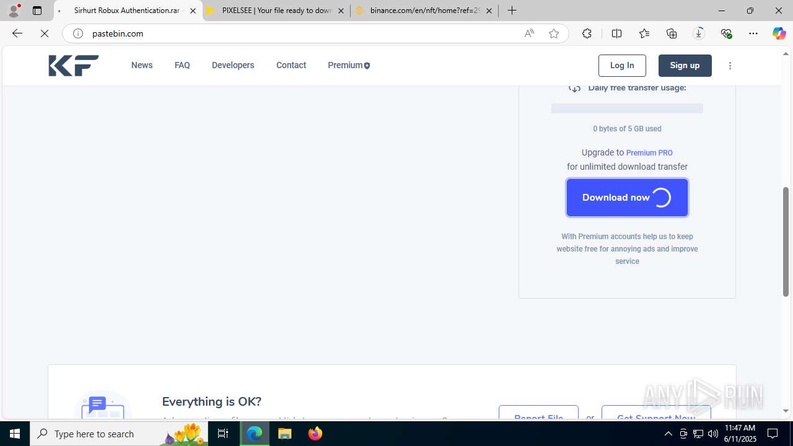This screenshot has height=446, width=793.
Task: View site information icon in address bar
Action: click(78, 33)
